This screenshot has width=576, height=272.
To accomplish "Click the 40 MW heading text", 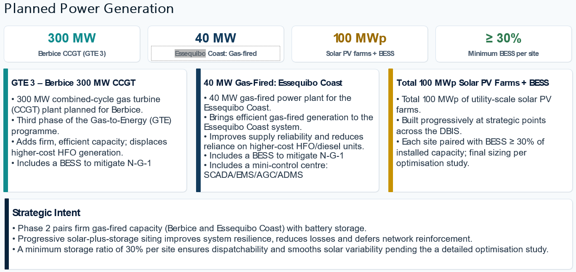I will pyautogui.click(x=216, y=38).
